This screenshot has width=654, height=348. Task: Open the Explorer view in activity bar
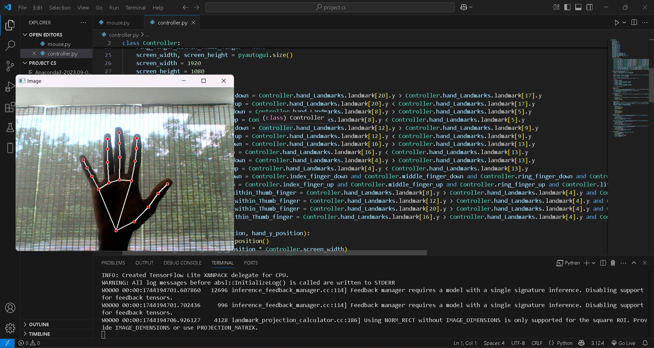[x=10, y=25]
